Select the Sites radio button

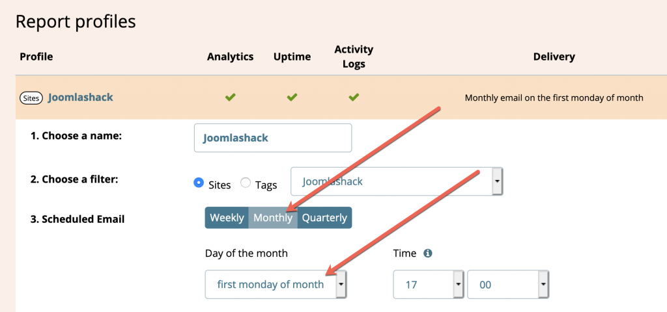pyautogui.click(x=199, y=183)
